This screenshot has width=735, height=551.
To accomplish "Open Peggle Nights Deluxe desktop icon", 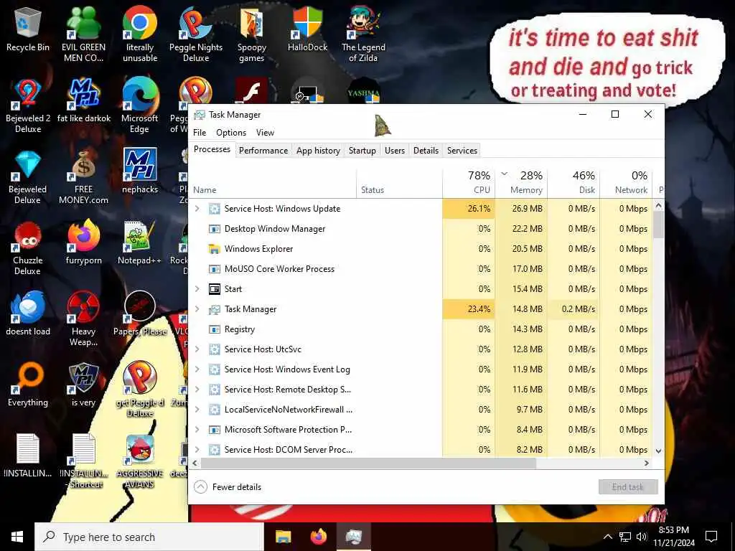I will (195, 34).
